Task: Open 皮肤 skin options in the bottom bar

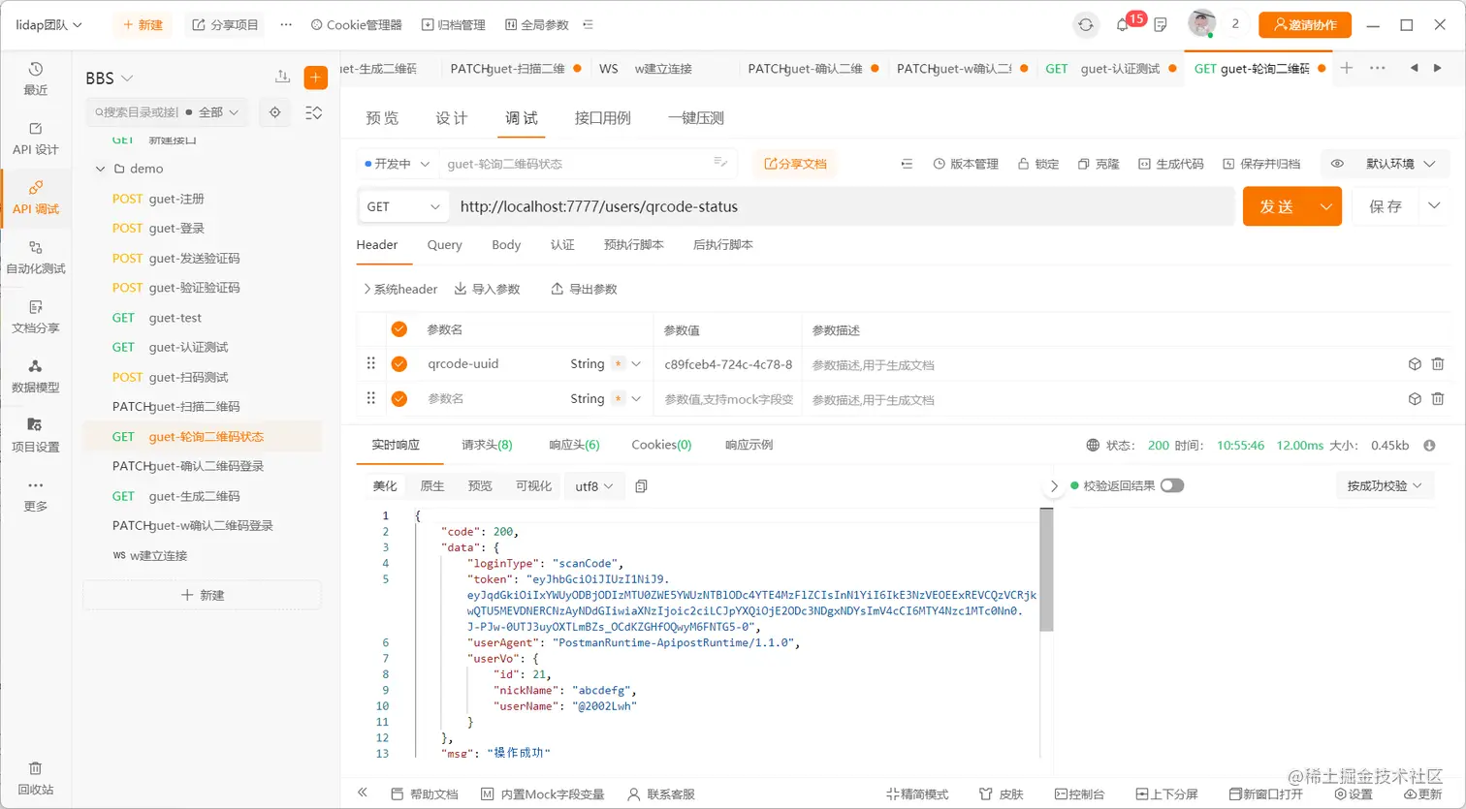Action: 1002,794
